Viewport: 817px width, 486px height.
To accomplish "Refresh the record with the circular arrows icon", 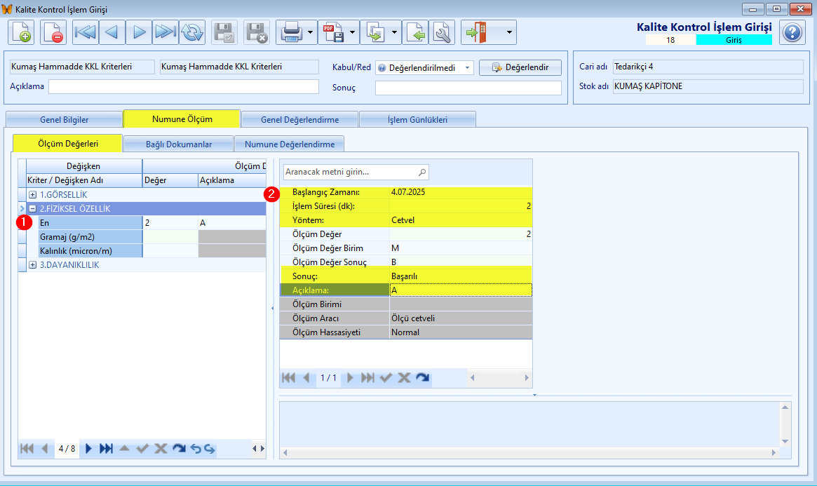I will click(192, 32).
